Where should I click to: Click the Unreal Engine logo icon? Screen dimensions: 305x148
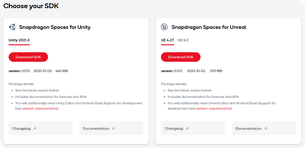pyautogui.click(x=164, y=27)
